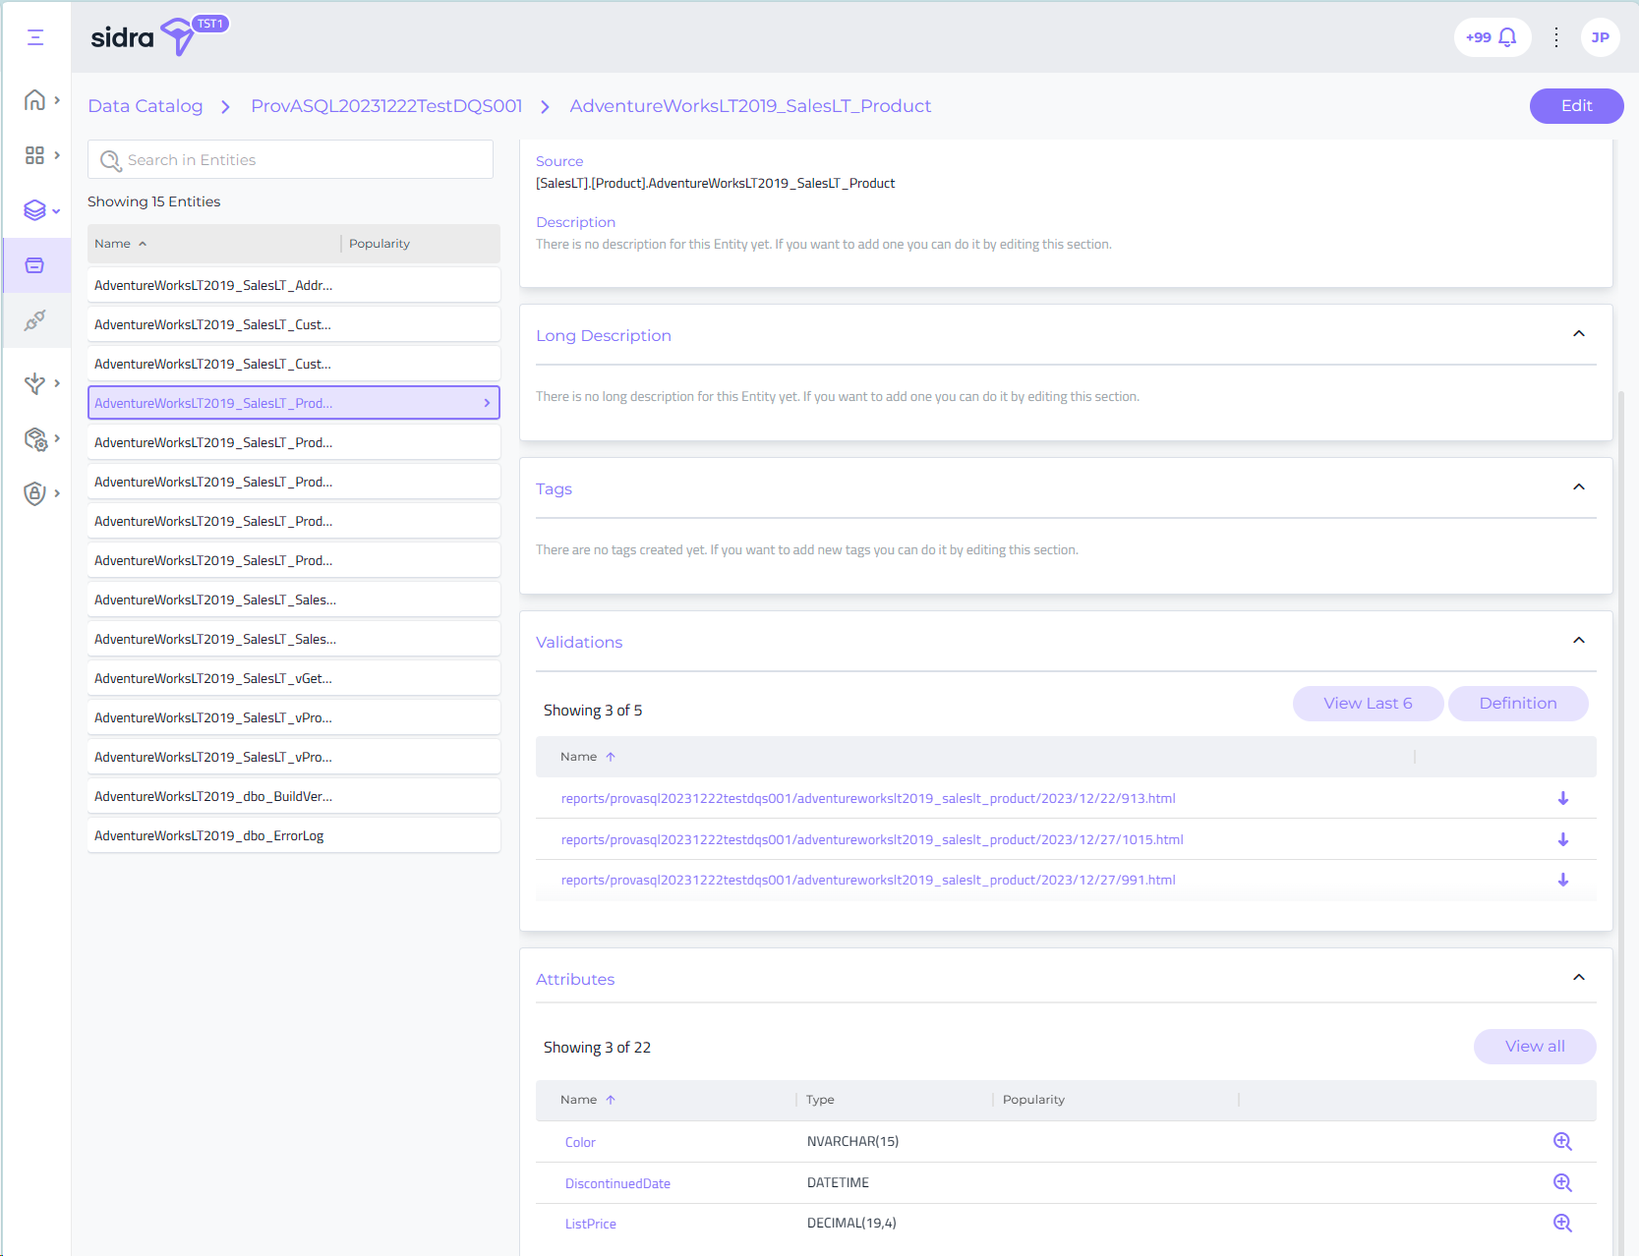Open the DiscontinuedDate attribute link
The width and height of the screenshot is (1639, 1256).
617,1183
